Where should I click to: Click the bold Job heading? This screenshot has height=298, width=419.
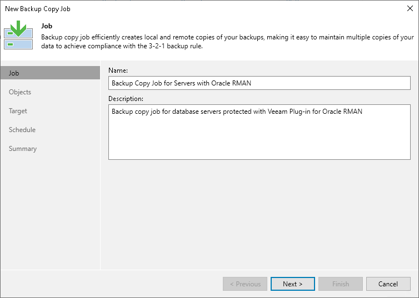(46, 26)
